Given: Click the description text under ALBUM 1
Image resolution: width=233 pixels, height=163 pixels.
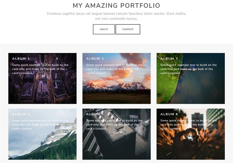Looking at the screenshot, I should (x=40, y=69).
